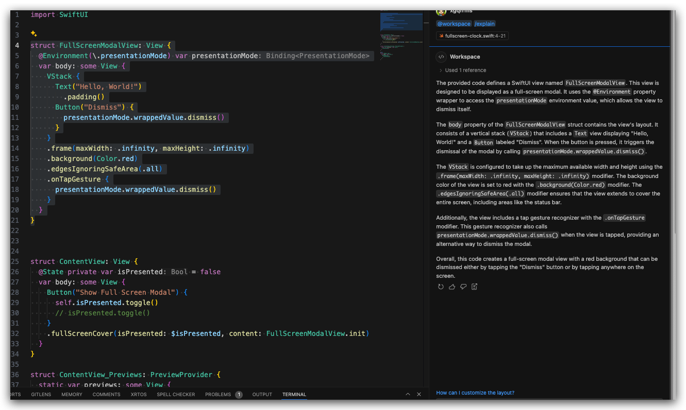Click the '.onTapGesture' inline code in chat
686x410 pixels.
[x=624, y=218]
